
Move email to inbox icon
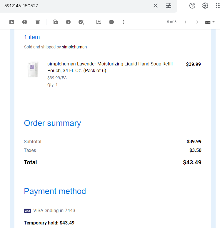99,22
